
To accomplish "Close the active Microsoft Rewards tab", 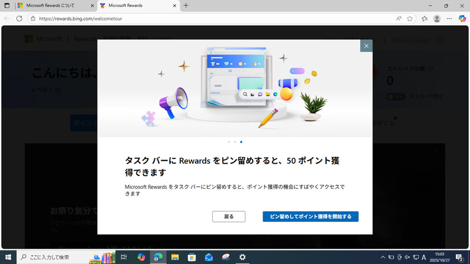I will [174, 5].
